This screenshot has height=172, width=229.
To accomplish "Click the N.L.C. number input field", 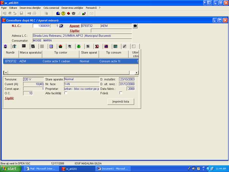I will tap(41, 26).
